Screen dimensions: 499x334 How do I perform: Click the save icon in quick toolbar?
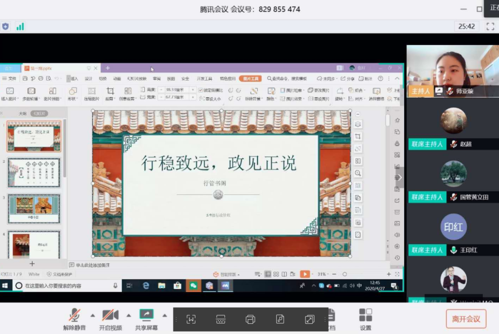pos(25,78)
